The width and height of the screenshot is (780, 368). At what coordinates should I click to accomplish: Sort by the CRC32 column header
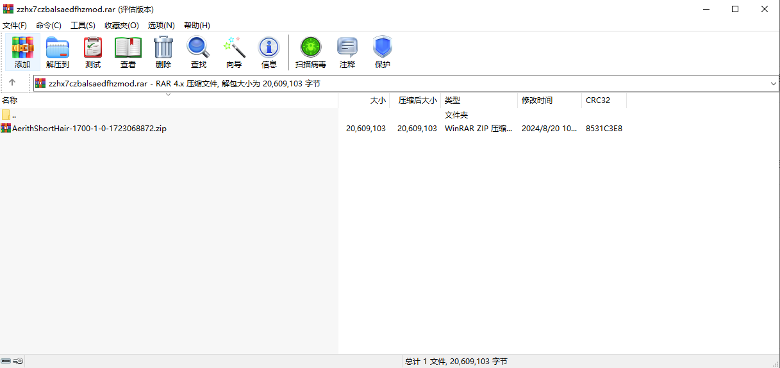pyautogui.click(x=604, y=100)
